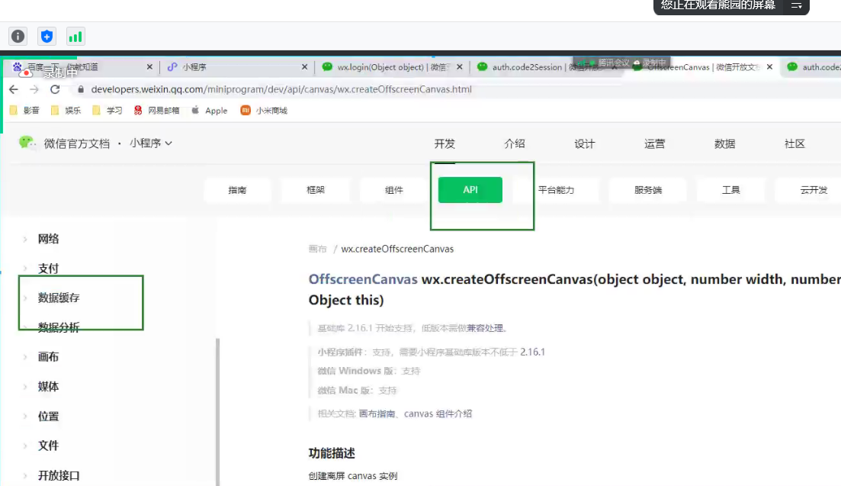
Task: Select the 框架 sub-navigation tab
Action: (x=316, y=190)
